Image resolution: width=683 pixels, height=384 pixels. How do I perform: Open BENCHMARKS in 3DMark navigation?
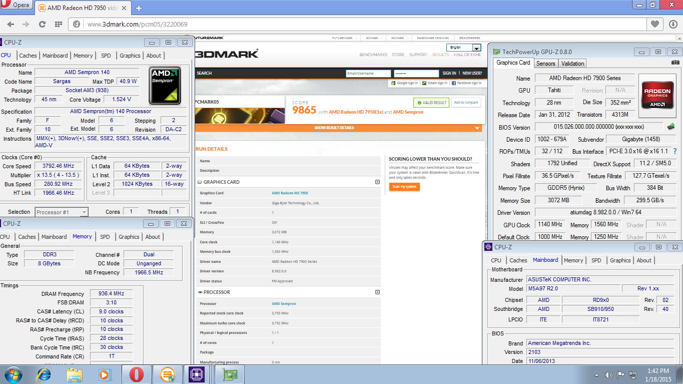coord(373,55)
